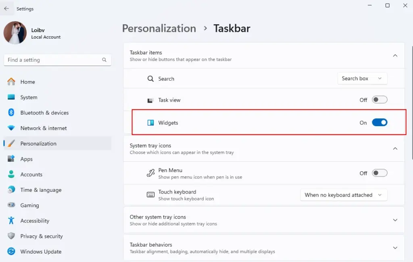Screen dimensions: 413x262
Task: Open the When no keyboard attached dropdown
Action: 344,195
